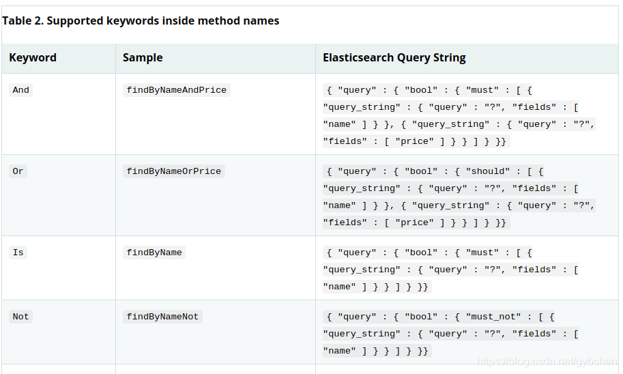The width and height of the screenshot is (623, 374).
Task: Click the Table 2 caption title
Action: (141, 20)
